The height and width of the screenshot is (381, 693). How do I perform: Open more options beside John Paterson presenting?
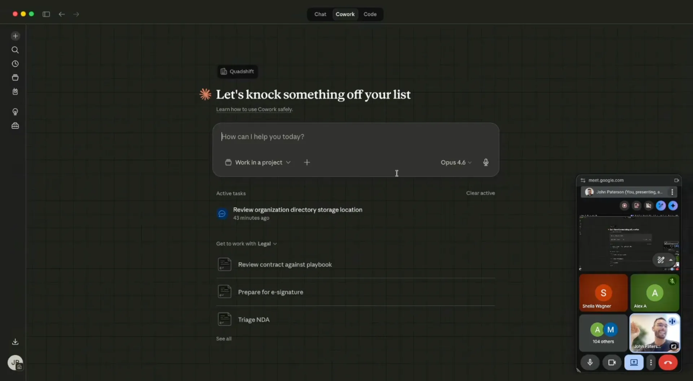[x=672, y=192]
